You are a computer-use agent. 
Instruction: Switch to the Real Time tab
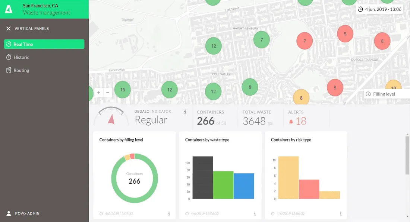tap(44, 44)
